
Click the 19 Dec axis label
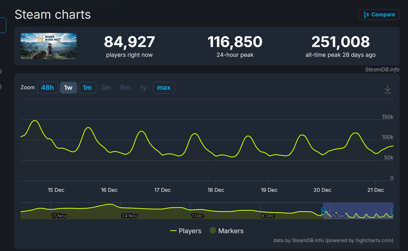(x=269, y=190)
